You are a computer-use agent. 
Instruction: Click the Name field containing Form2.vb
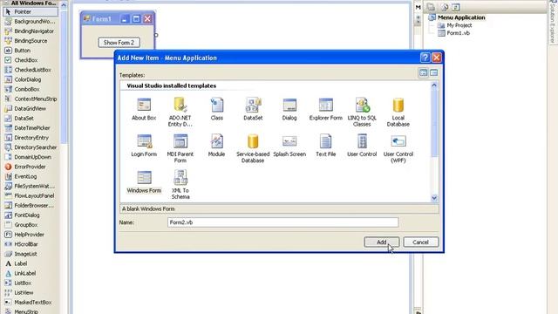tap(282, 222)
